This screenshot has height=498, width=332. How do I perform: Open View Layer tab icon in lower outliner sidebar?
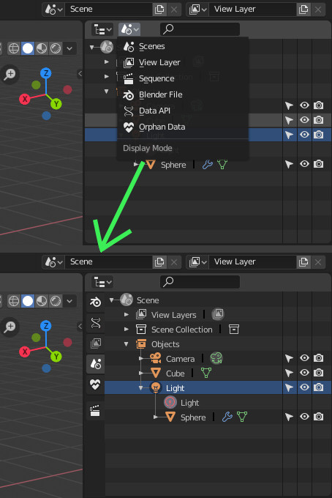(96, 343)
